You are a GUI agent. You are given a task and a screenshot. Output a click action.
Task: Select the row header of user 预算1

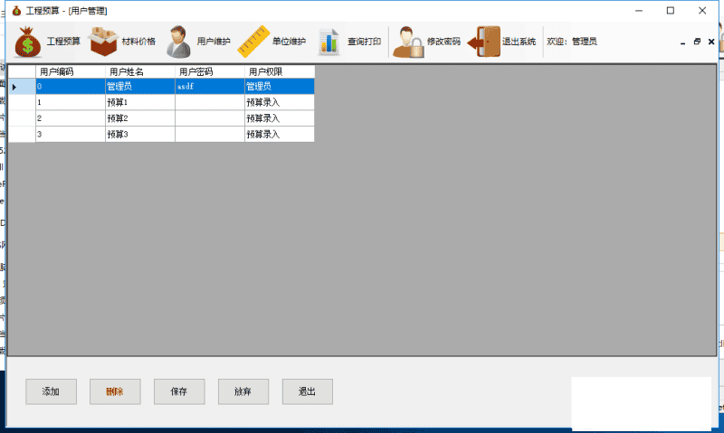[x=22, y=102]
